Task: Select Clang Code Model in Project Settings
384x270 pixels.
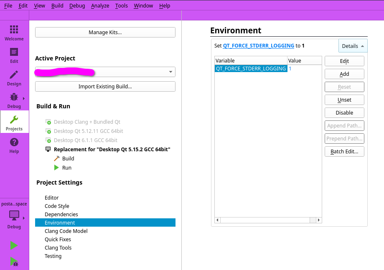Action: 66,231
